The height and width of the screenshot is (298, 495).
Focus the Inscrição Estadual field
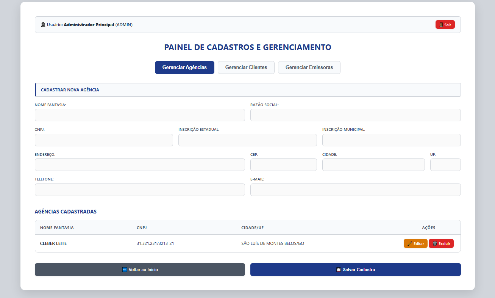[248, 140]
